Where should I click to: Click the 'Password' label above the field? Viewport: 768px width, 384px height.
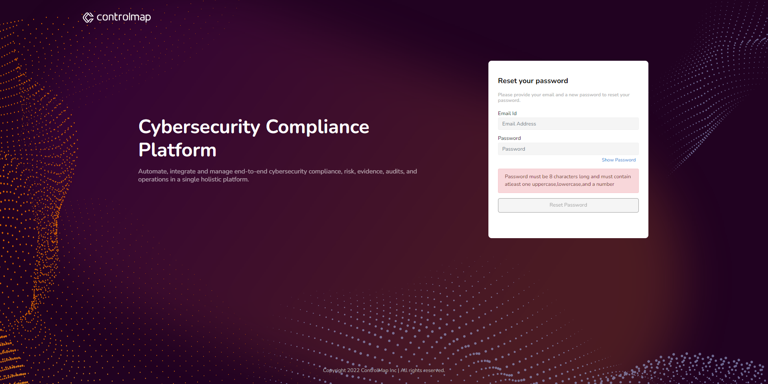[x=509, y=138]
